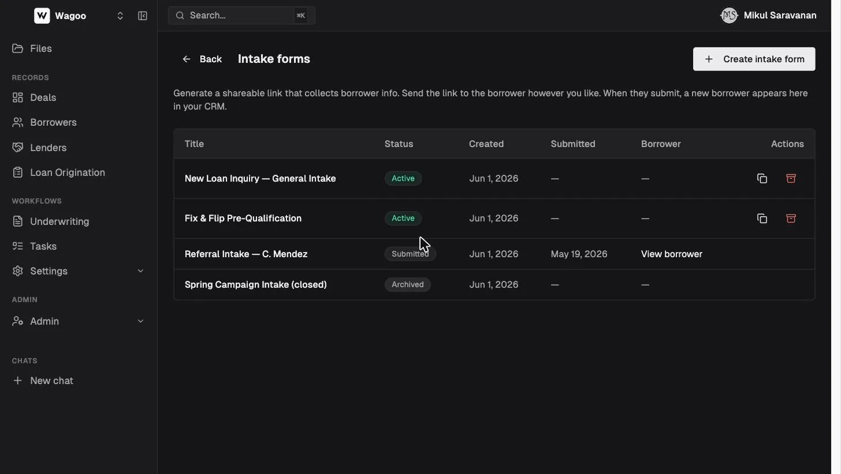Screen dimensions: 841x474
Task: Click the Submitted column header
Action: click(573, 144)
